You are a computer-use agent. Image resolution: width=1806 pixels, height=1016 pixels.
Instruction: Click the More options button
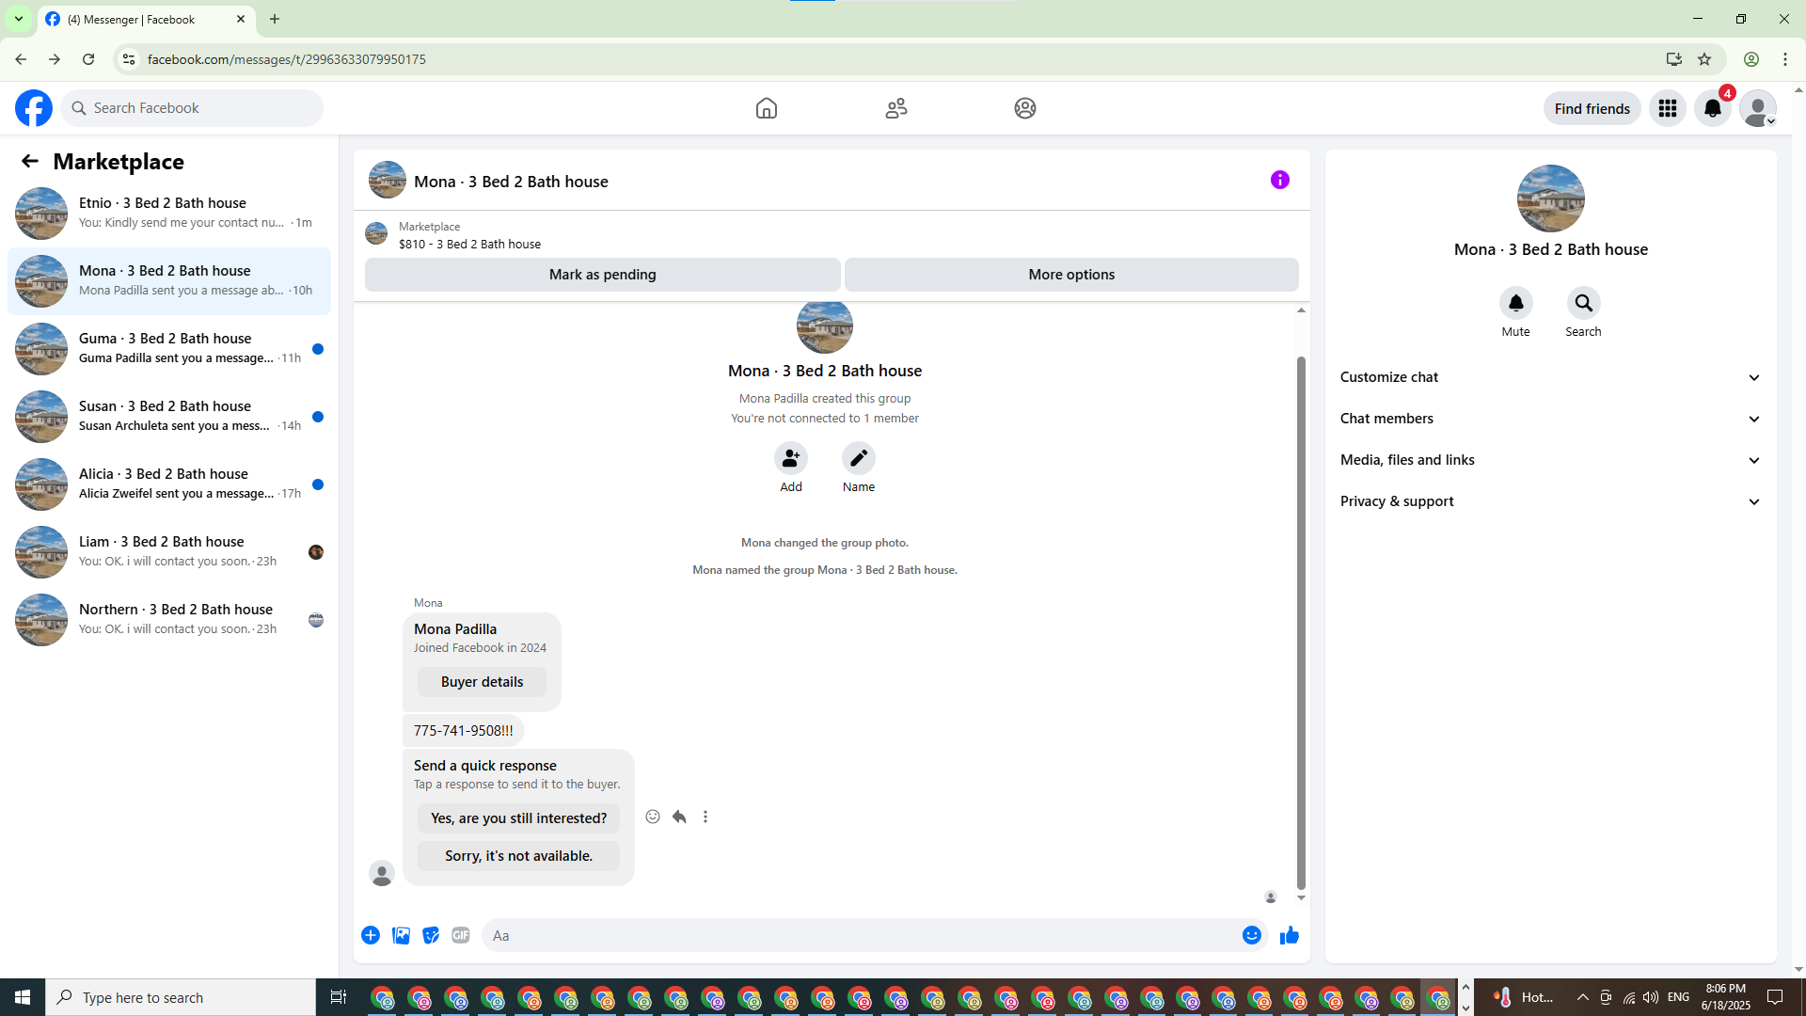[x=1071, y=275]
